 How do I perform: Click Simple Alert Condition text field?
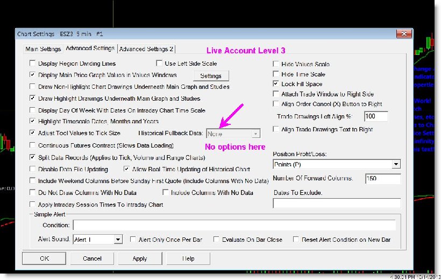point(234,225)
